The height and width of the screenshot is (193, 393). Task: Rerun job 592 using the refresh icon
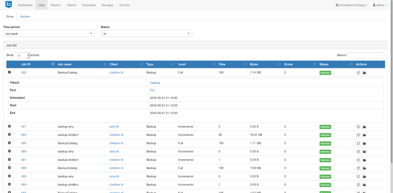(358, 73)
